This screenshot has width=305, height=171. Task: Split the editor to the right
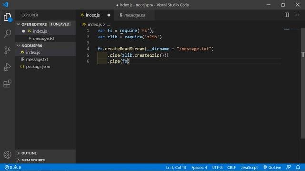click(x=286, y=15)
